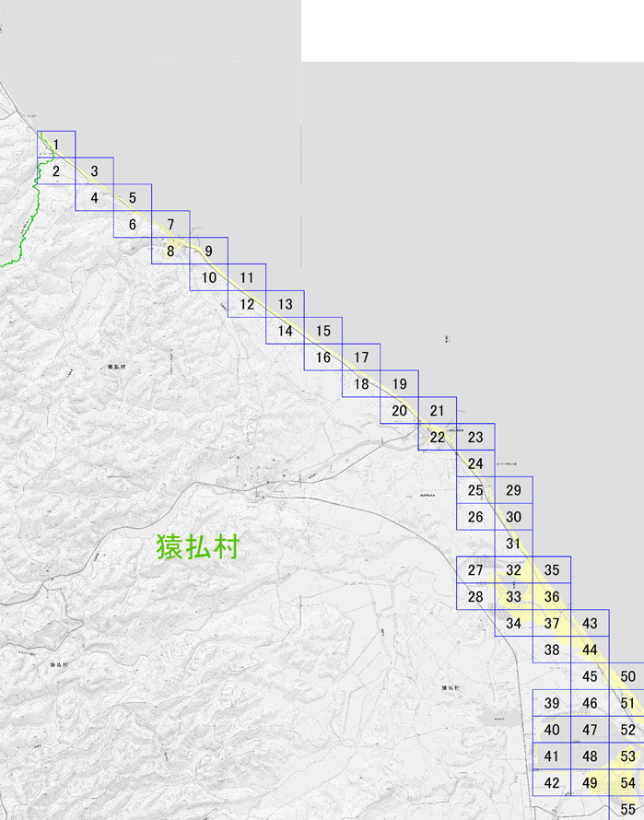
Task: Open map tile number 13
Action: [285, 304]
